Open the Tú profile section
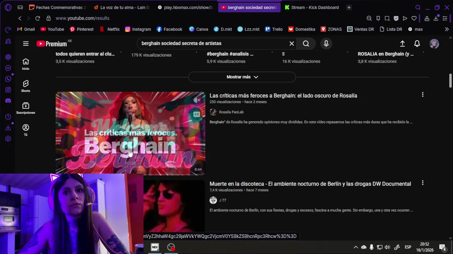Image resolution: width=453 pixels, height=254 pixels. point(25,130)
